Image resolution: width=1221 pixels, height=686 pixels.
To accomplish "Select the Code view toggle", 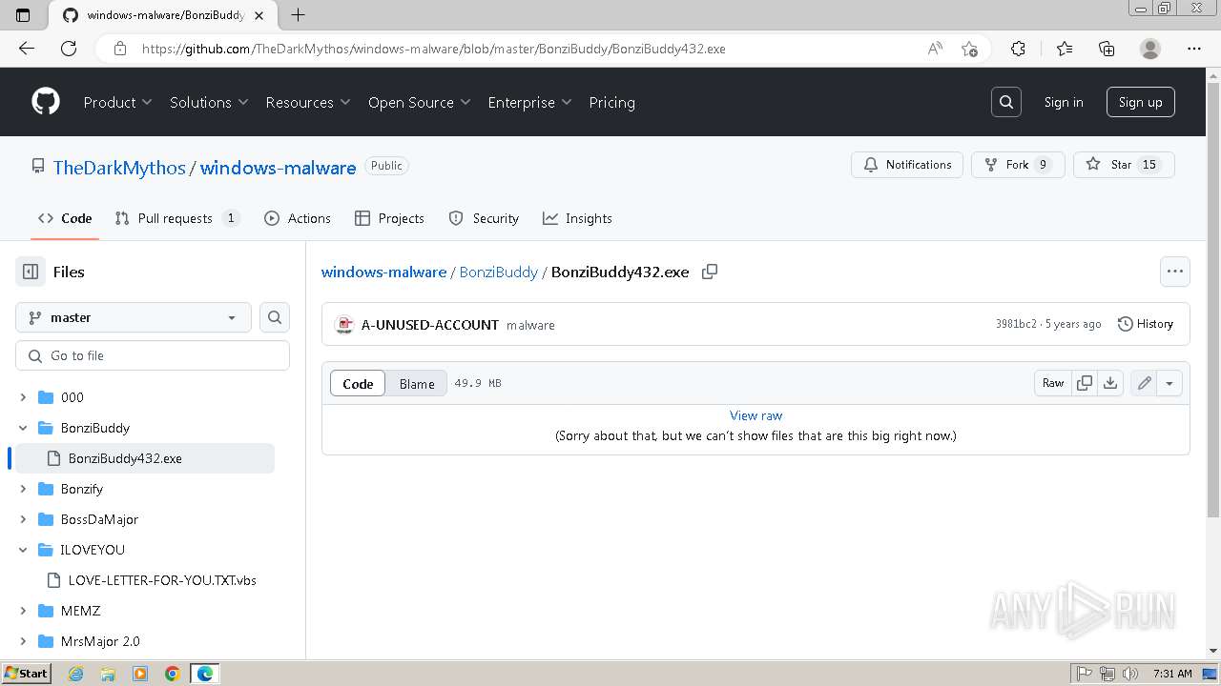I will (358, 383).
